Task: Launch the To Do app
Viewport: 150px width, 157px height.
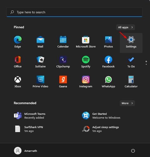Action: [x=131, y=60]
